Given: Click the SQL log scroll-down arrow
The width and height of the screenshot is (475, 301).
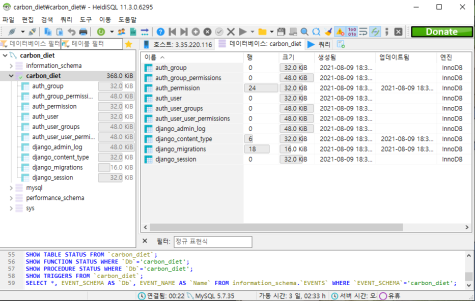Looking at the screenshot, I should click(469, 285).
